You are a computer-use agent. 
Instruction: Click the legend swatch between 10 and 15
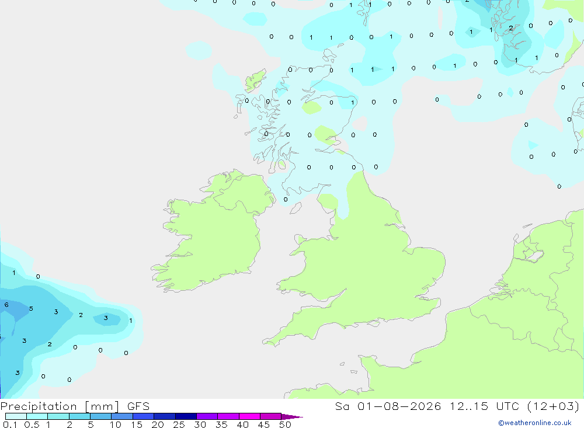122,416
